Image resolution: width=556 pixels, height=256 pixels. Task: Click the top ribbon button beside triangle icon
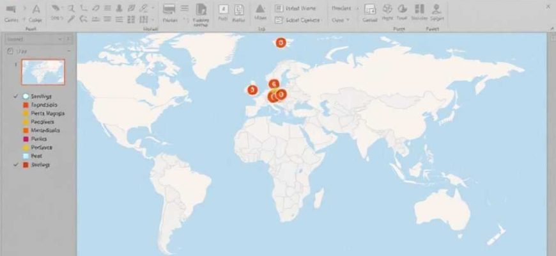click(296, 8)
